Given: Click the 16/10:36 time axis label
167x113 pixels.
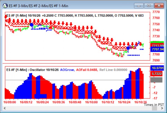Looking at the screenshot, I should [141, 102].
